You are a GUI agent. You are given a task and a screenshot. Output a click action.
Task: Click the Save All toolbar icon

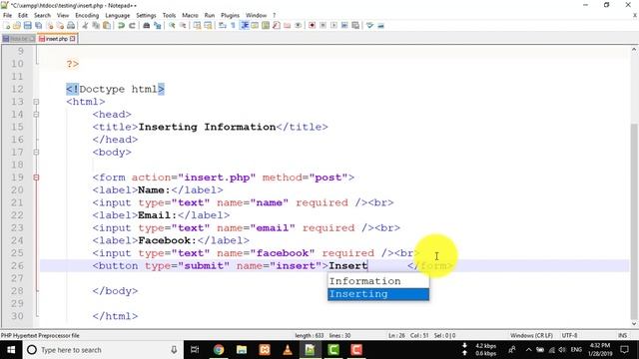coord(38,25)
